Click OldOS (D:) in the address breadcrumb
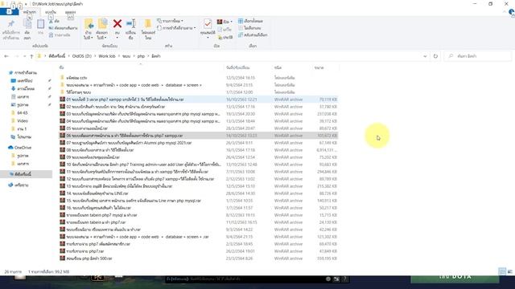Viewport: 515px width, 289px height. [x=82, y=56]
